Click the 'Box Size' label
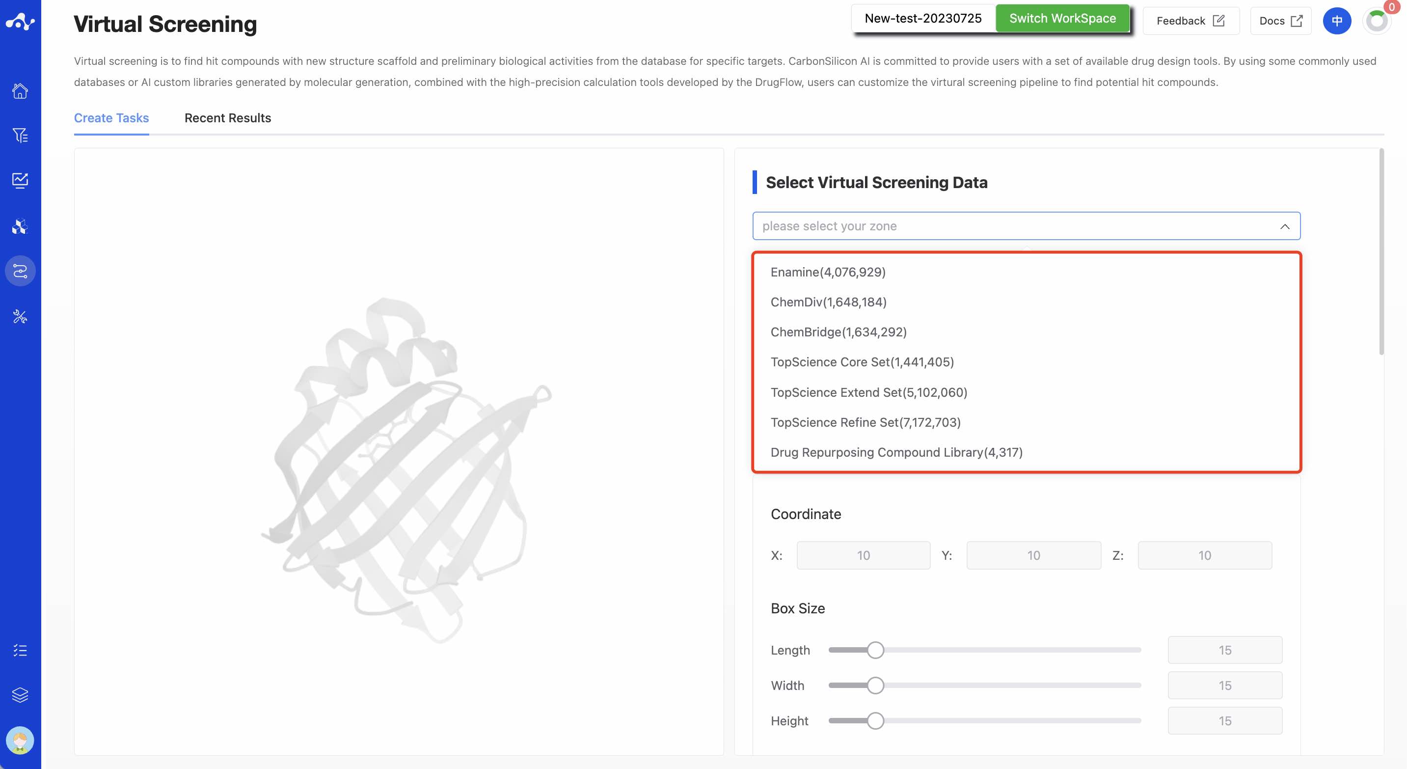Image resolution: width=1407 pixels, height=769 pixels. coord(797,608)
